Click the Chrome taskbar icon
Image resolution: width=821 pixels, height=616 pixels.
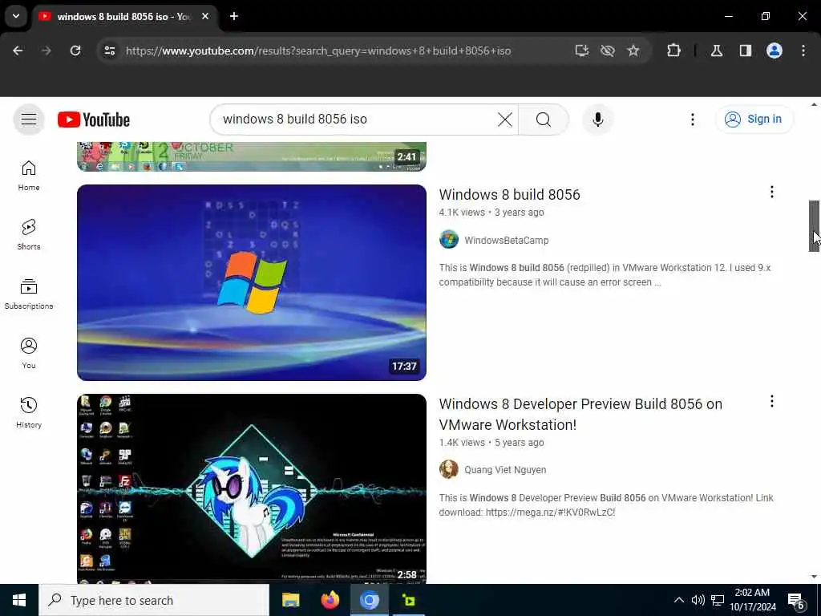pyautogui.click(x=369, y=600)
